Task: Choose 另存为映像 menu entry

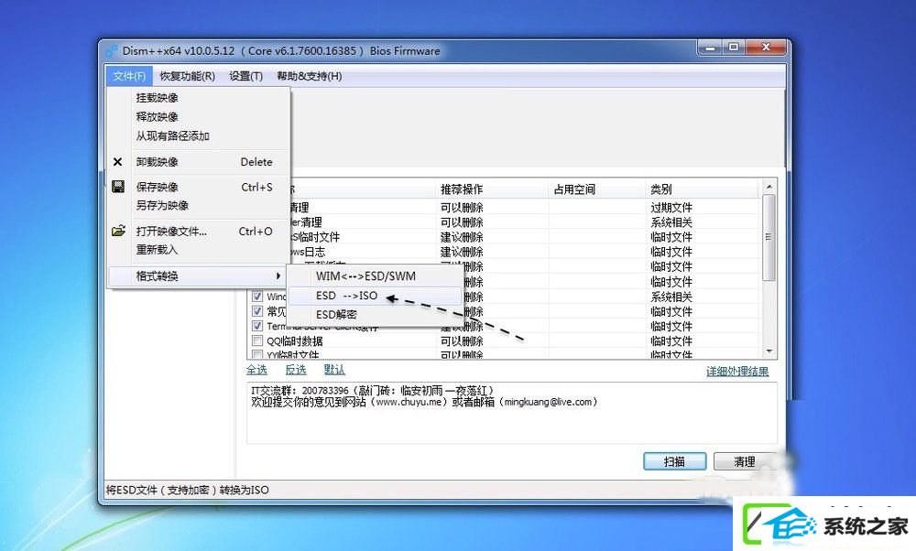Action: pyautogui.click(x=199, y=205)
